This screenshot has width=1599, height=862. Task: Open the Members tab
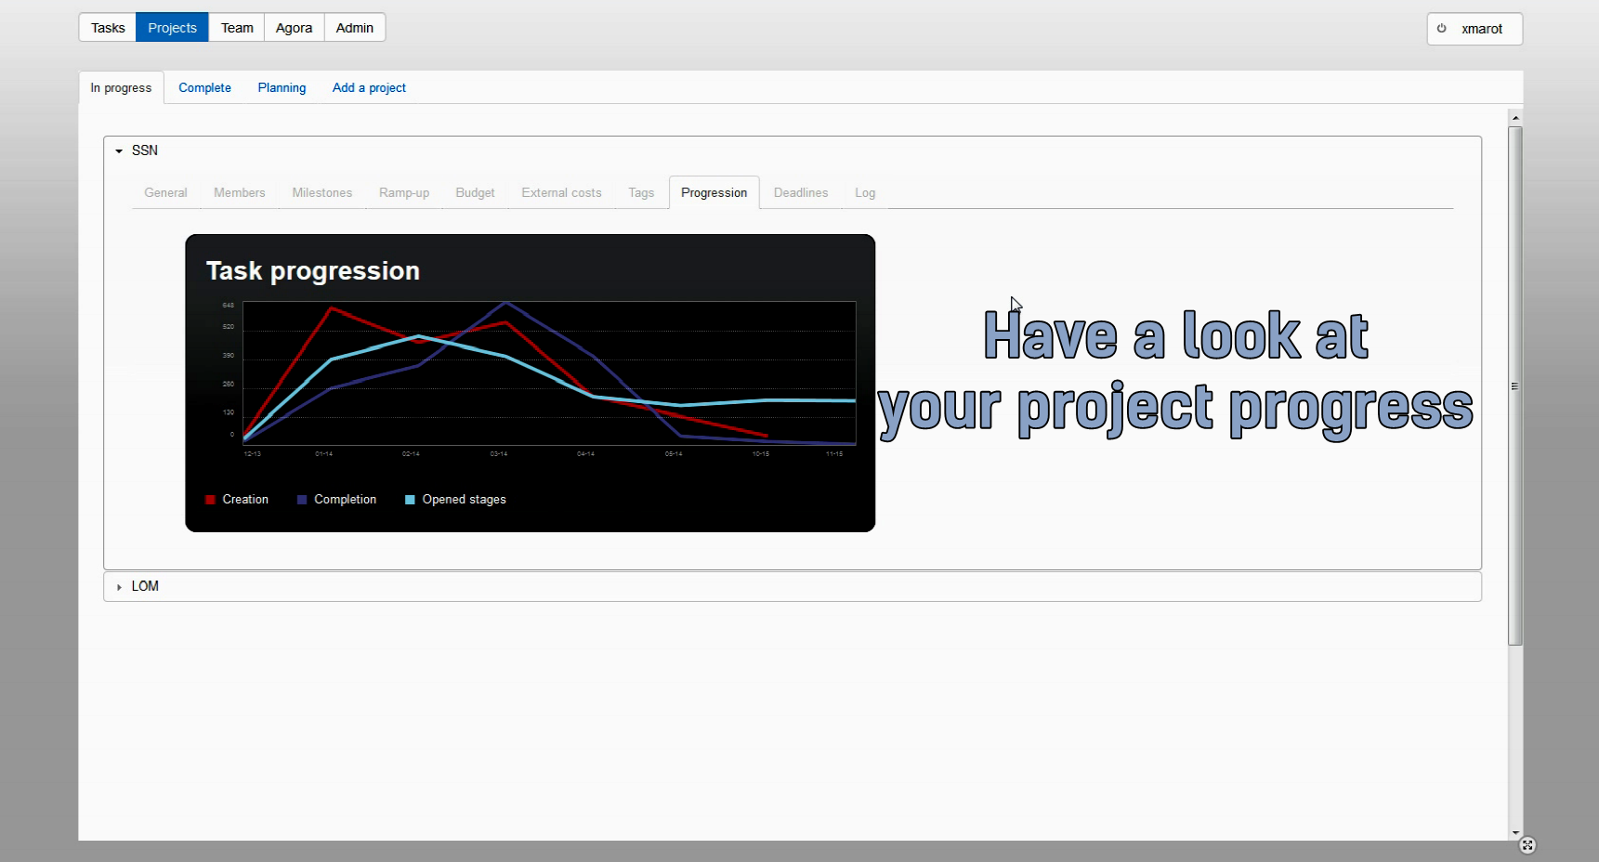(240, 192)
